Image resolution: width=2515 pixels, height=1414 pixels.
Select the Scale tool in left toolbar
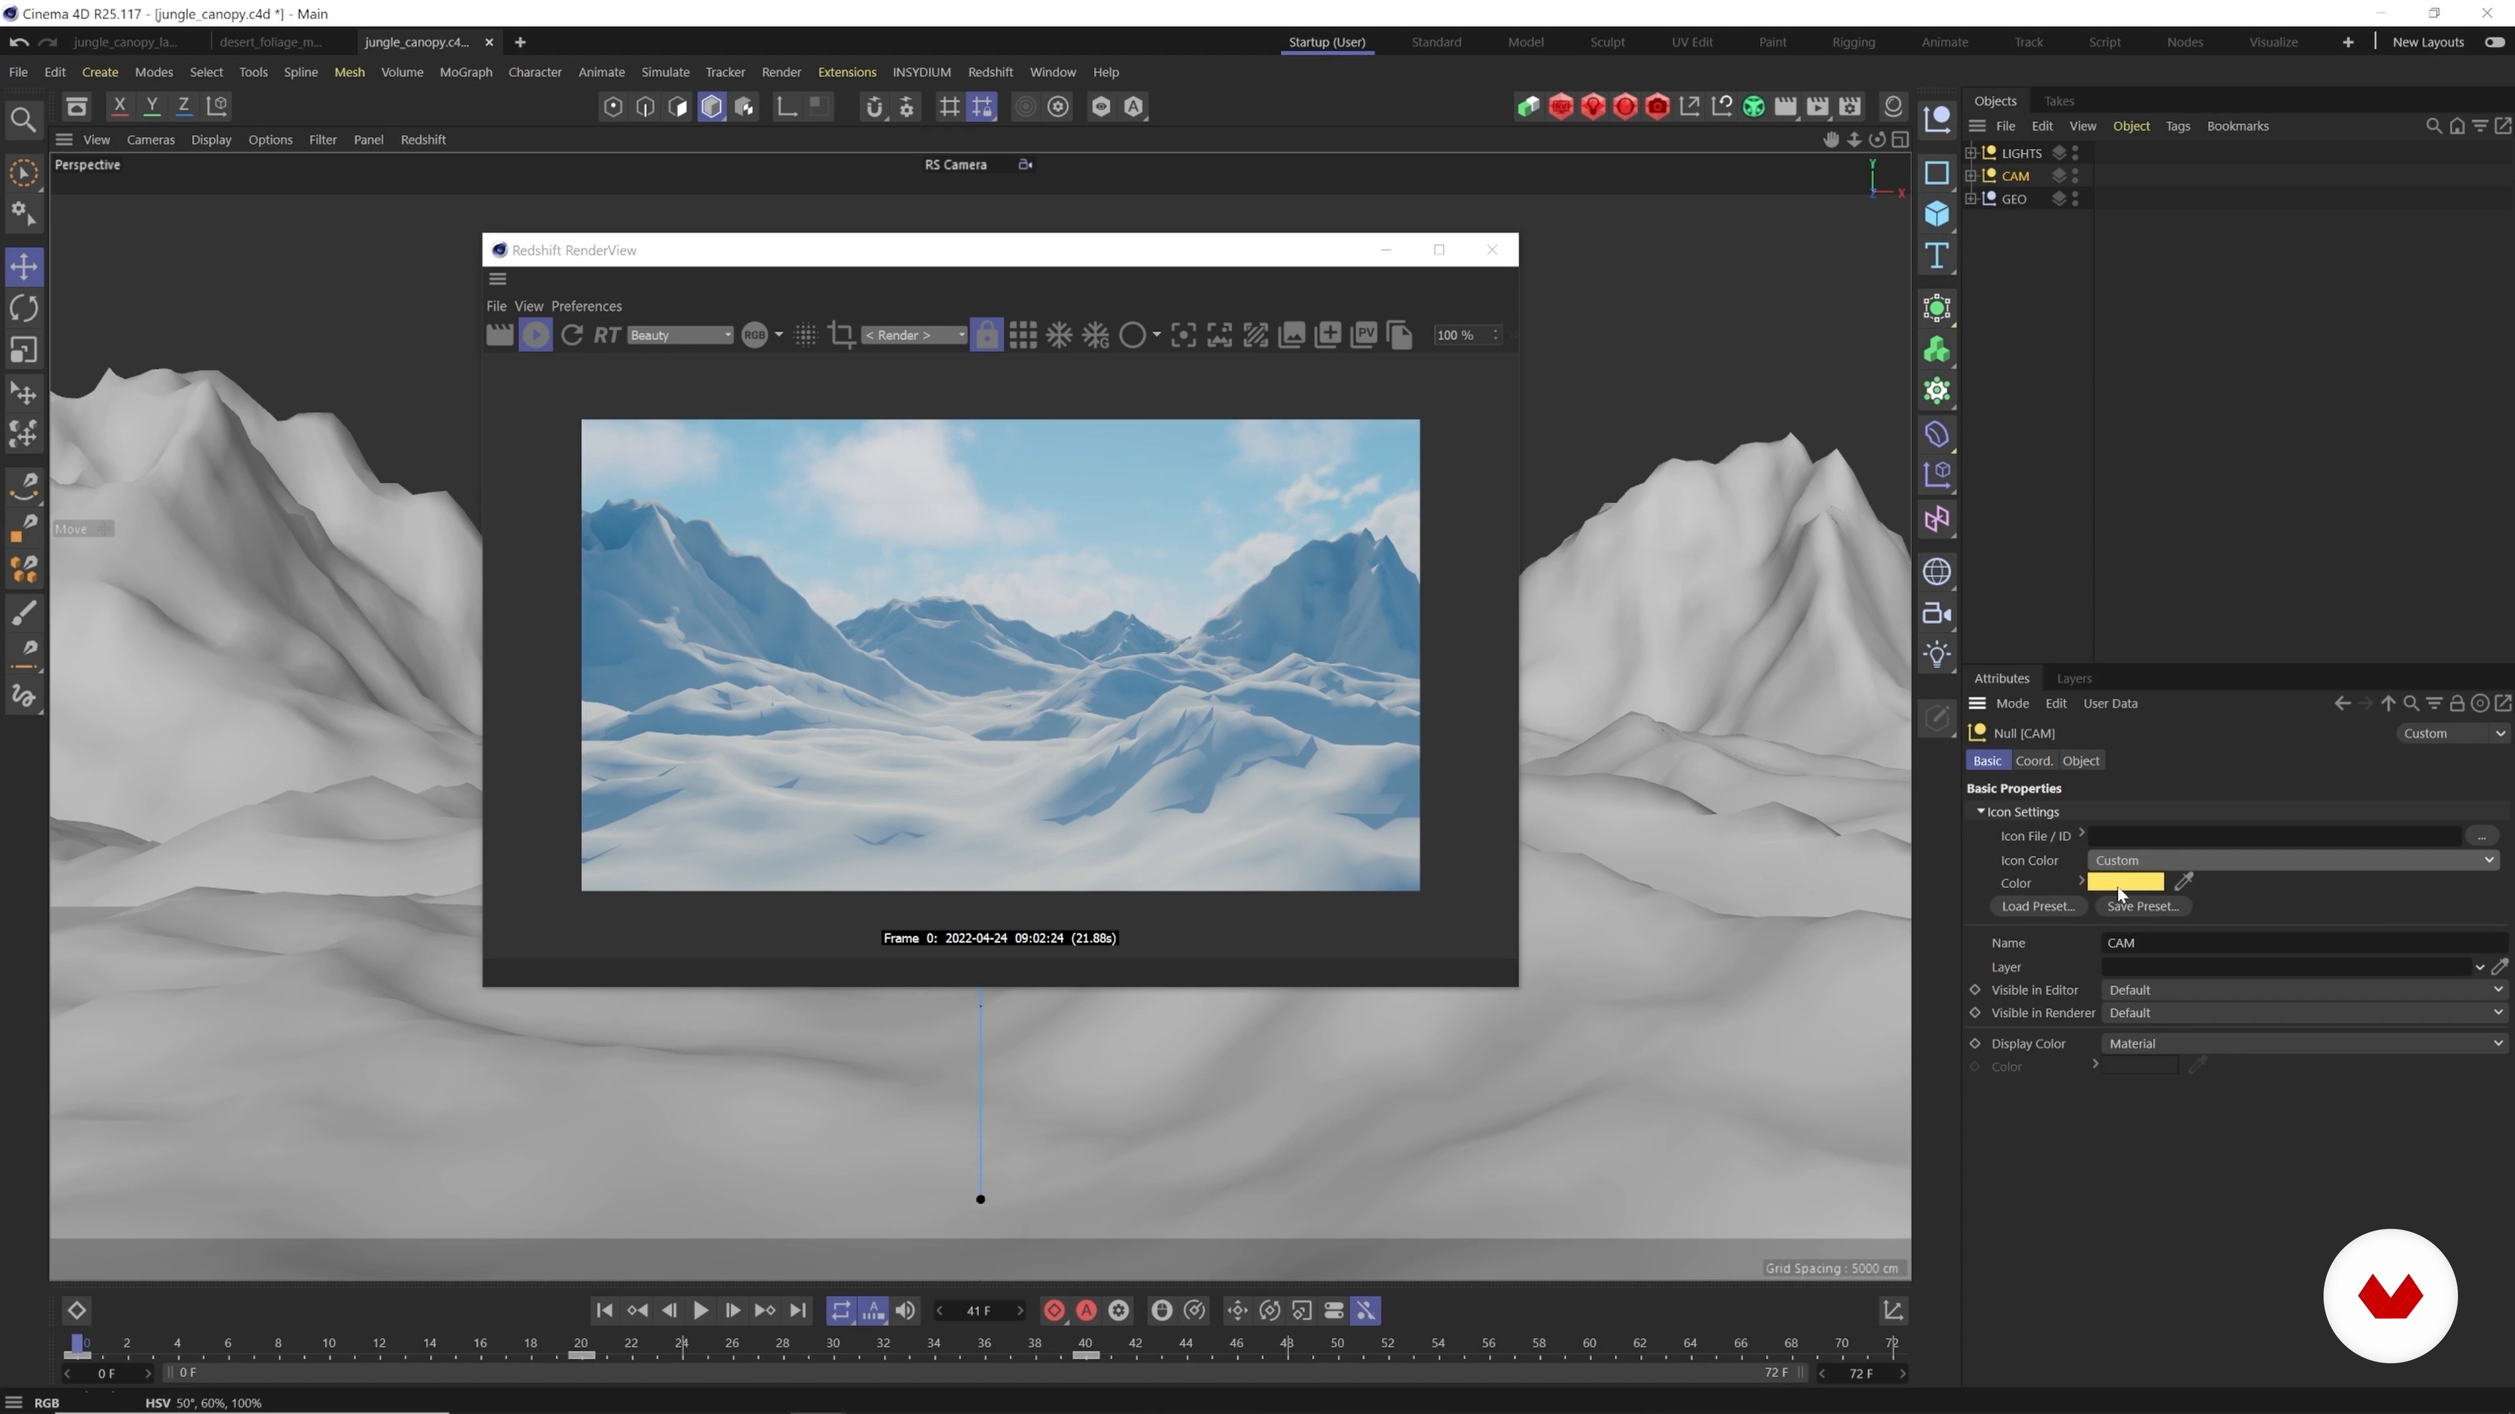pyautogui.click(x=24, y=350)
